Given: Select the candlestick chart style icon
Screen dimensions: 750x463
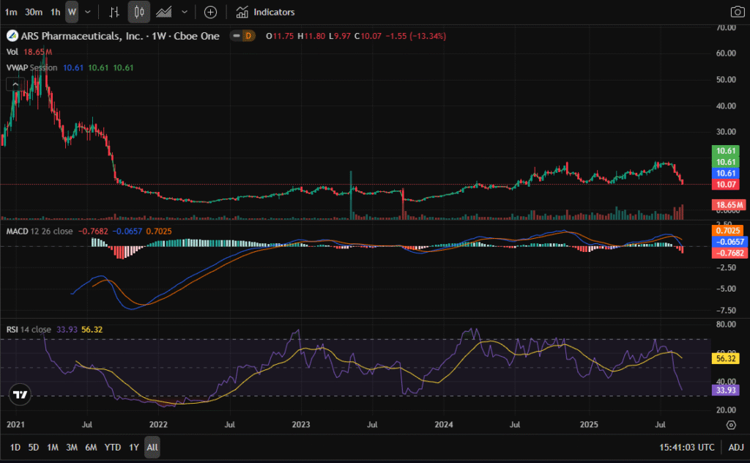Looking at the screenshot, I should pos(139,12).
